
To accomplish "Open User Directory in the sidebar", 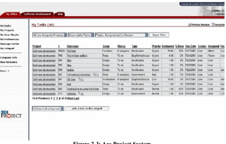I will [x=9, y=62].
